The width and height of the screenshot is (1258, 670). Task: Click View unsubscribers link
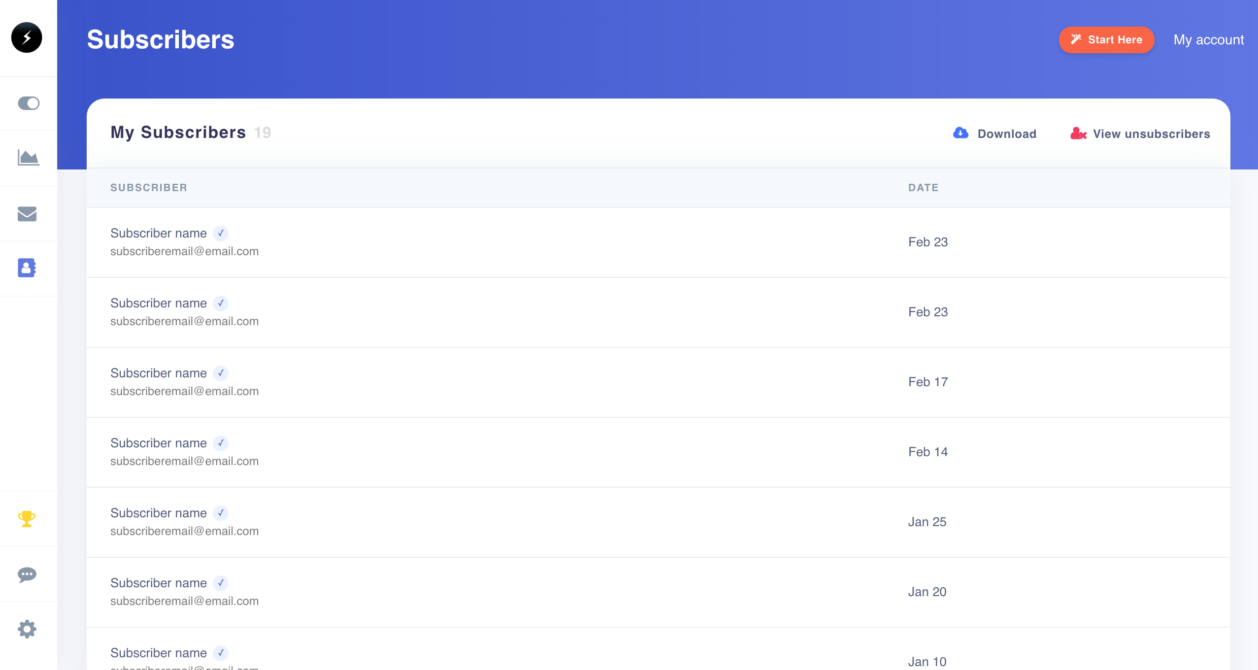(1151, 134)
